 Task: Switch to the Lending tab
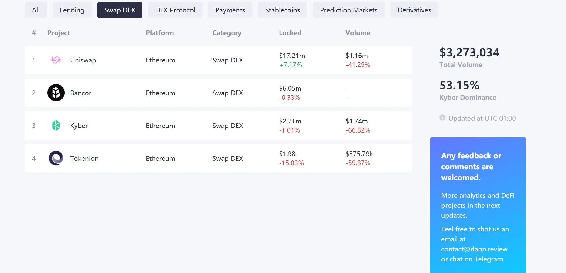tap(72, 10)
